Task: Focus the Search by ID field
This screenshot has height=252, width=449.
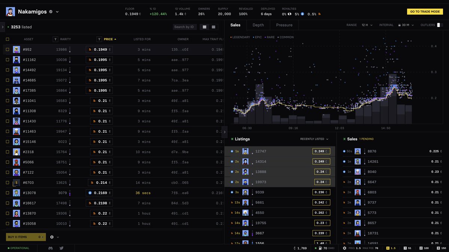Action: (x=185, y=27)
